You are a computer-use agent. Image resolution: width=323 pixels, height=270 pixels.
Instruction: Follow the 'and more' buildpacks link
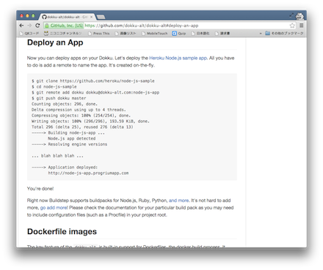179,200
